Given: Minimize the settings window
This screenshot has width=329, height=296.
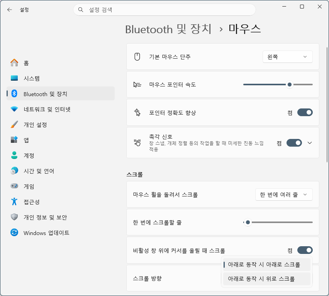Looking at the screenshot, I should pyautogui.click(x=284, y=7).
